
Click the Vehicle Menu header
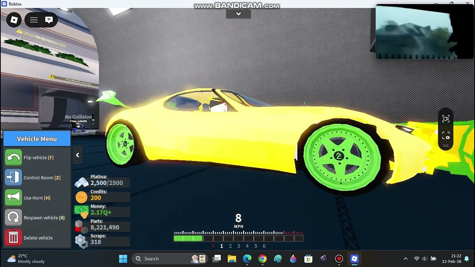pyautogui.click(x=37, y=139)
